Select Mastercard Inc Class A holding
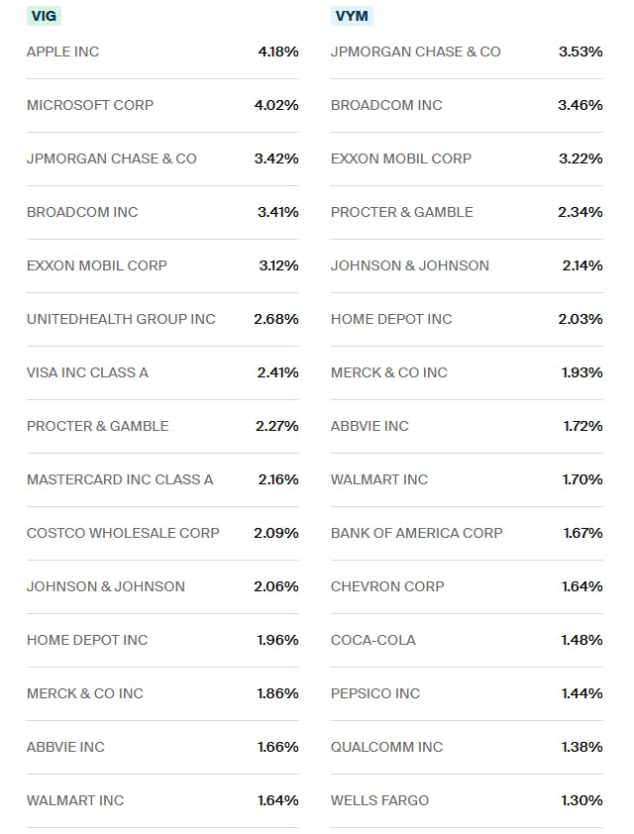This screenshot has width=634, height=834. click(120, 479)
